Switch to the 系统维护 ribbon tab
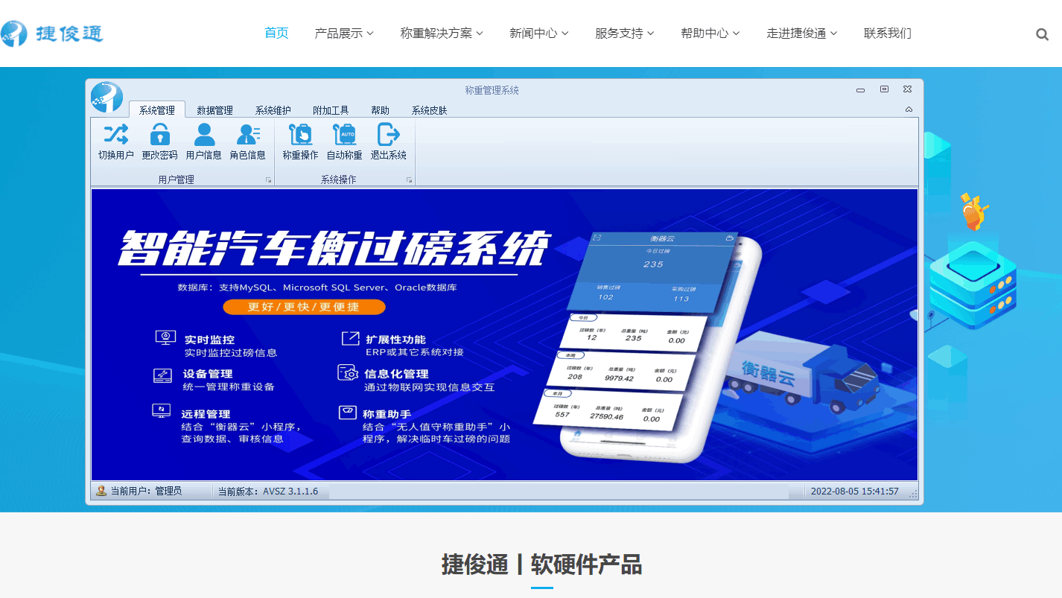Viewport: 1062px width, 598px height. point(273,110)
